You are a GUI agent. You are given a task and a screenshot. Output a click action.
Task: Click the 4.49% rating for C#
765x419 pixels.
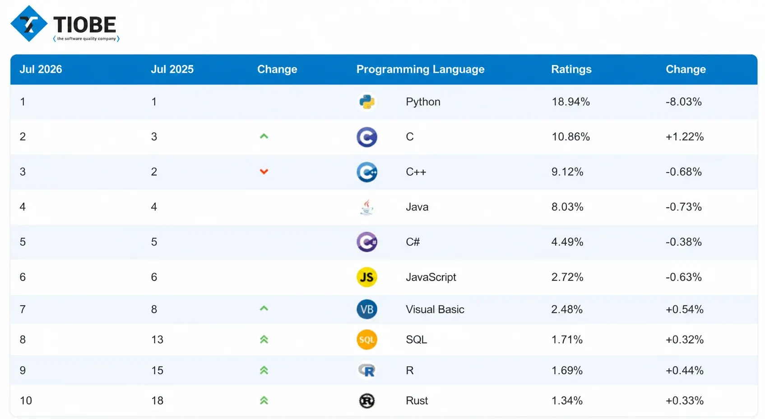(x=567, y=242)
